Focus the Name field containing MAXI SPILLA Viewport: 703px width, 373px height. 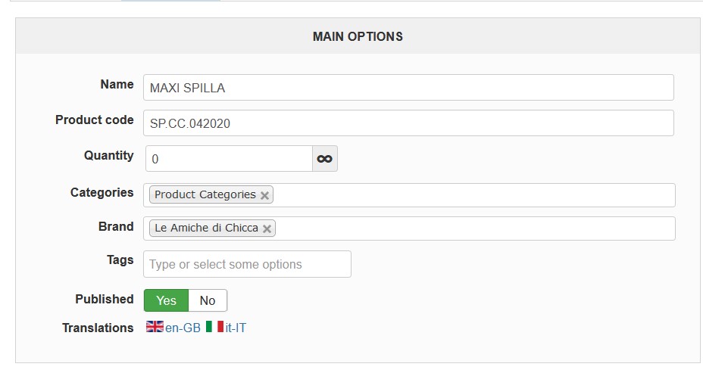coord(408,88)
